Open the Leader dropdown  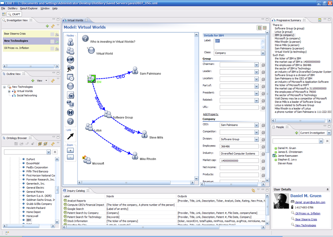tap(256, 72)
